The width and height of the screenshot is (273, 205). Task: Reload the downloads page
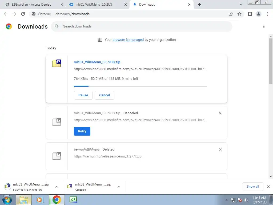coord(23,14)
